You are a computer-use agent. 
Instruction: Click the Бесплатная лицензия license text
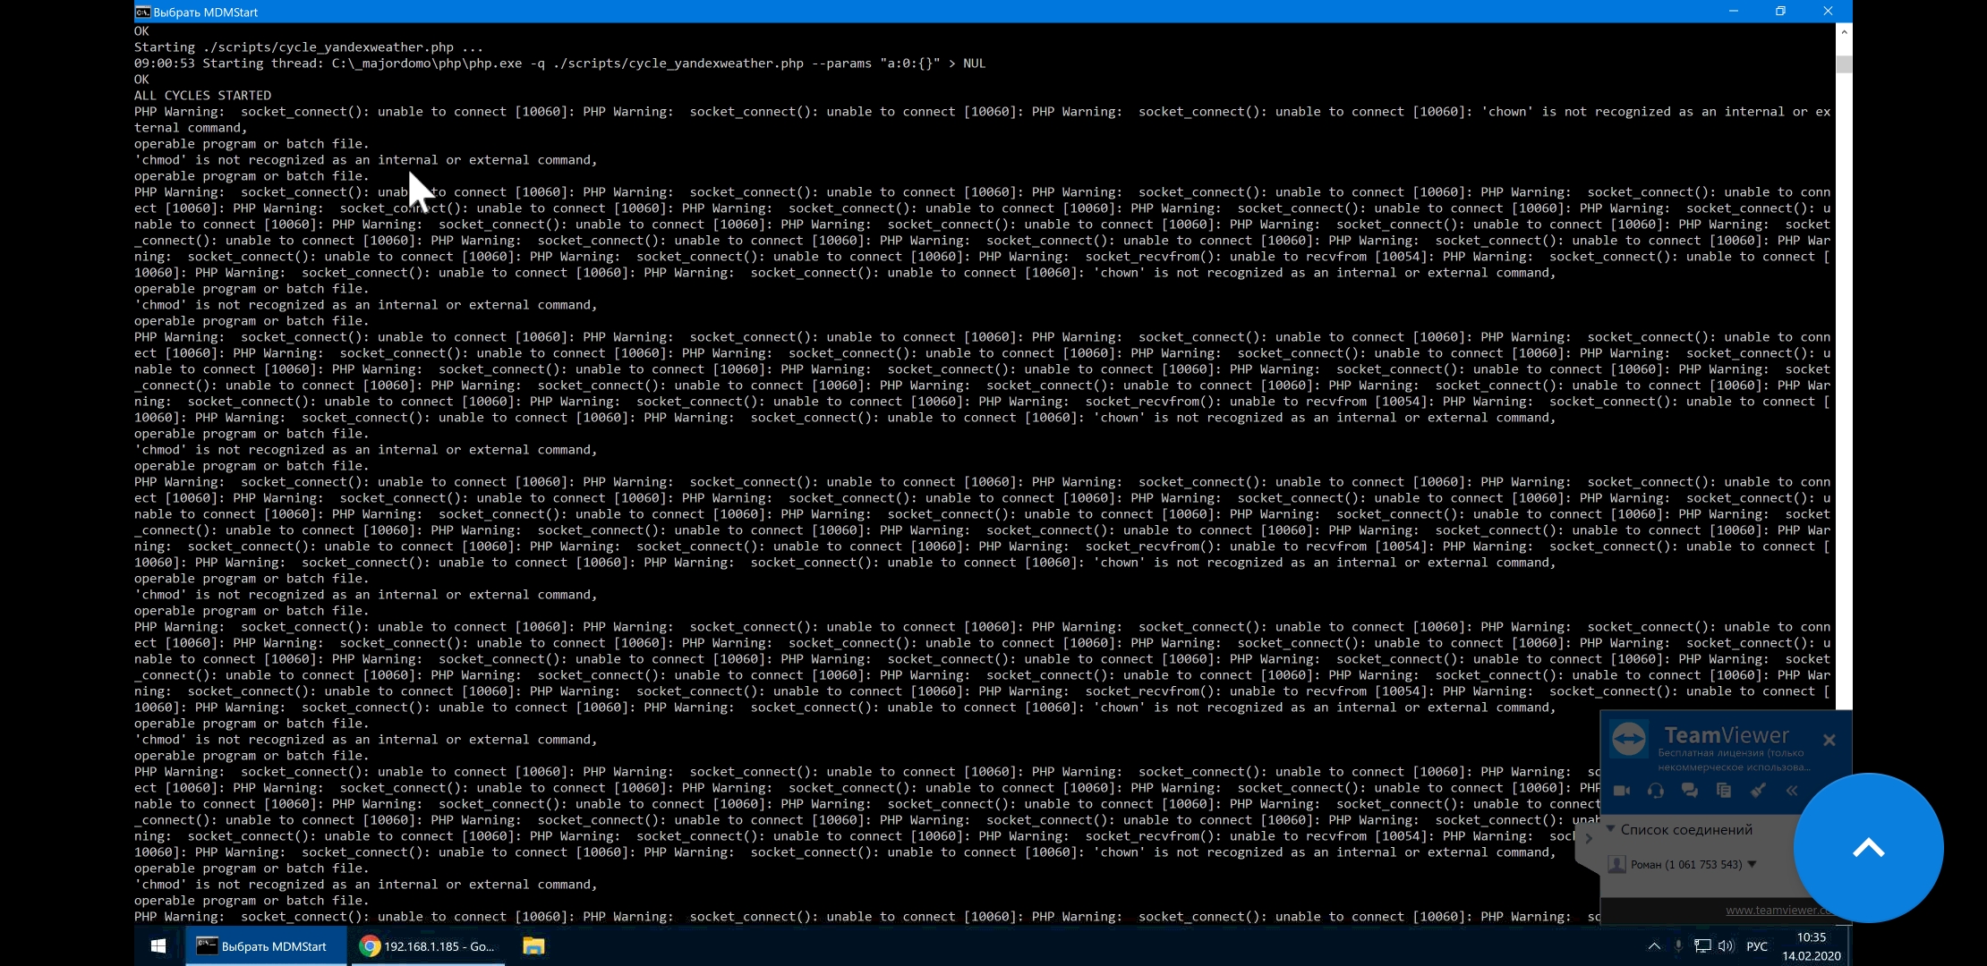click(1734, 759)
